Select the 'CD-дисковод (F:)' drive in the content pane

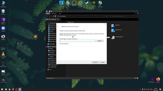[x=117, y=37]
